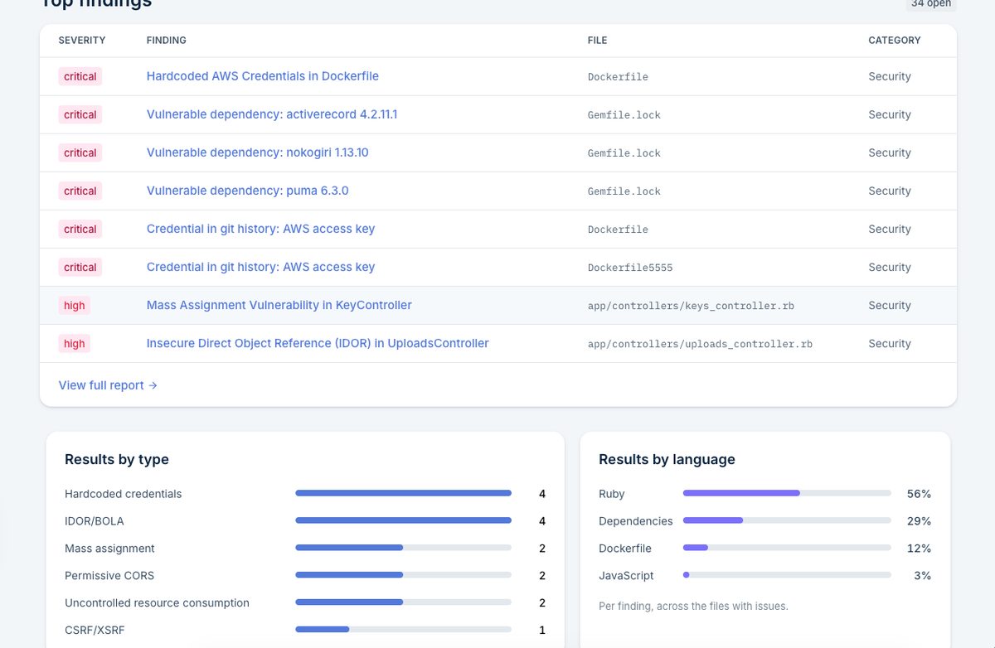This screenshot has height=648, width=995.
Task: Click the Security category in the nokogiri row
Action: (x=890, y=152)
